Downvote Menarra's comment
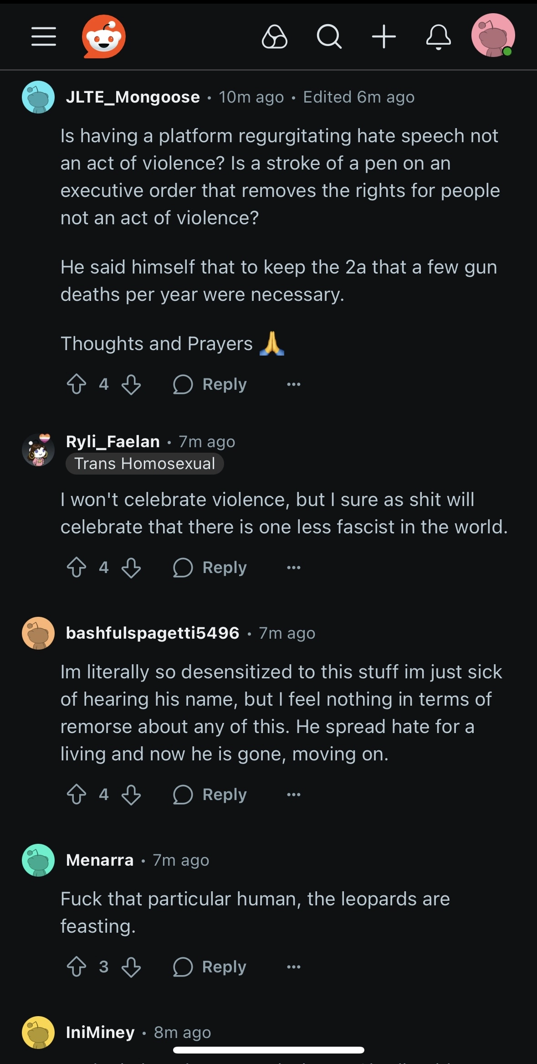This screenshot has width=537, height=1064. tap(131, 967)
